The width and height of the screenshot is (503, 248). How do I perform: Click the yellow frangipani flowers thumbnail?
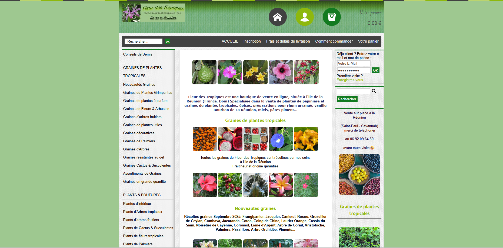pos(255,72)
